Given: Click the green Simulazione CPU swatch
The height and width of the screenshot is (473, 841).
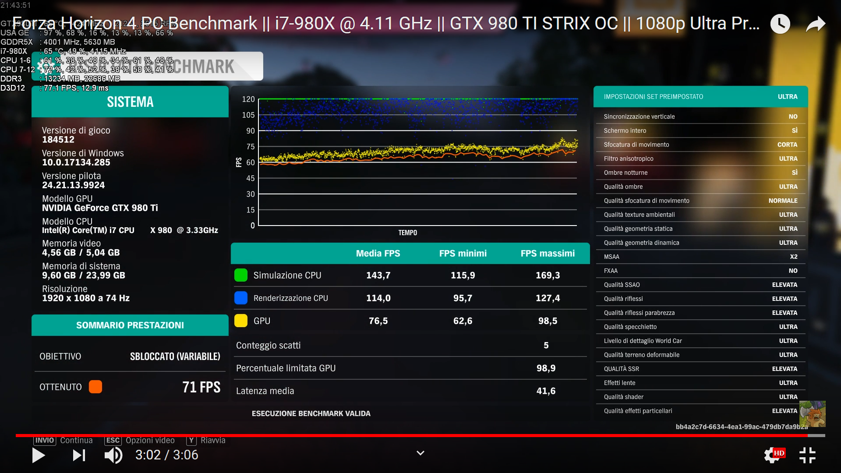Looking at the screenshot, I should [241, 275].
